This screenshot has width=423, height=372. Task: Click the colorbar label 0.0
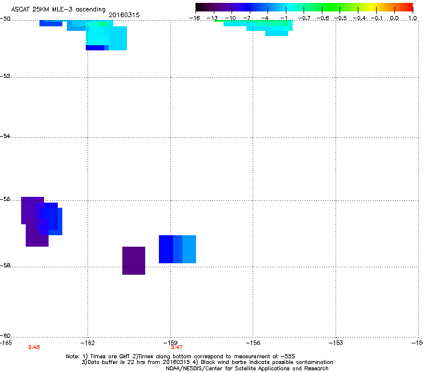coord(394,18)
